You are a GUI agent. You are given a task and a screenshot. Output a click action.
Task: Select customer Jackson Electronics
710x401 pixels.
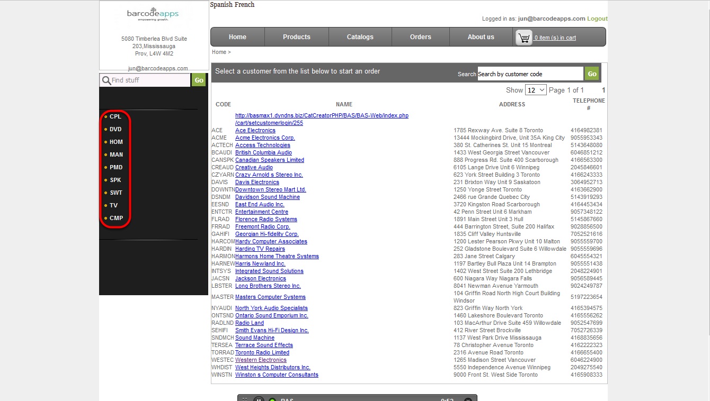pyautogui.click(x=261, y=278)
